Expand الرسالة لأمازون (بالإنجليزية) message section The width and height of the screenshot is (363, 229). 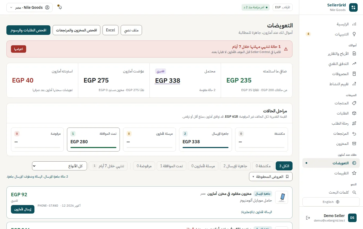click(257, 212)
